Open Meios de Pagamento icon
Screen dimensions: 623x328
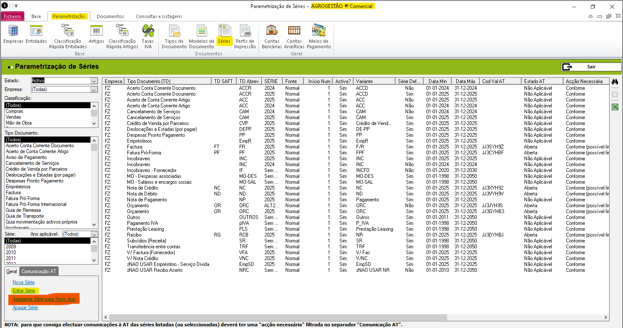[318, 31]
